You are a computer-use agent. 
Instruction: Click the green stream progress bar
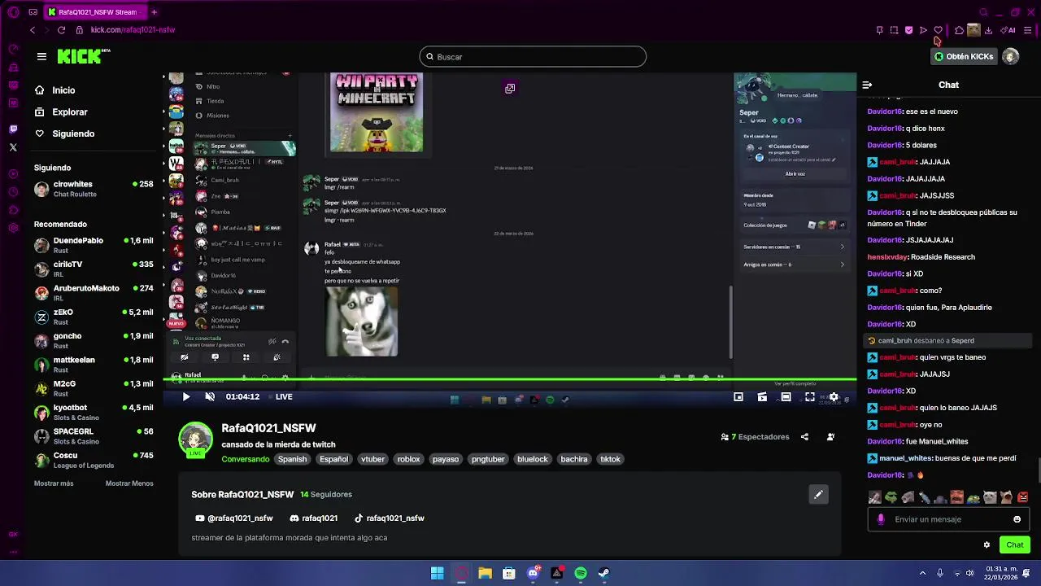click(x=510, y=380)
